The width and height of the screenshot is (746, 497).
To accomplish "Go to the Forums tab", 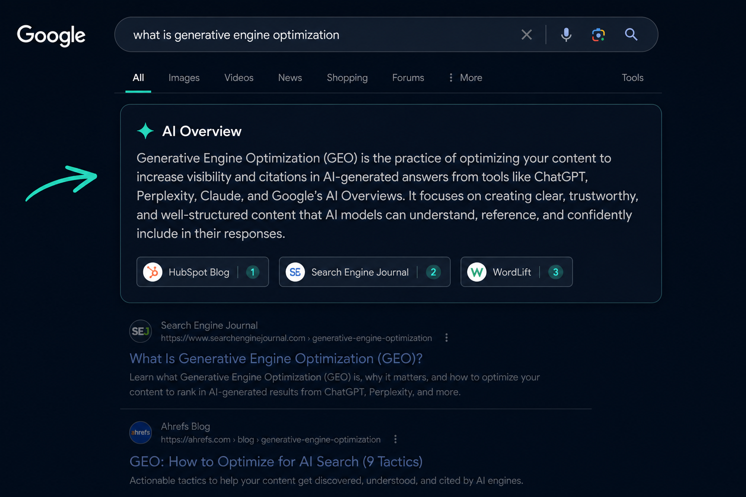I will (x=408, y=78).
